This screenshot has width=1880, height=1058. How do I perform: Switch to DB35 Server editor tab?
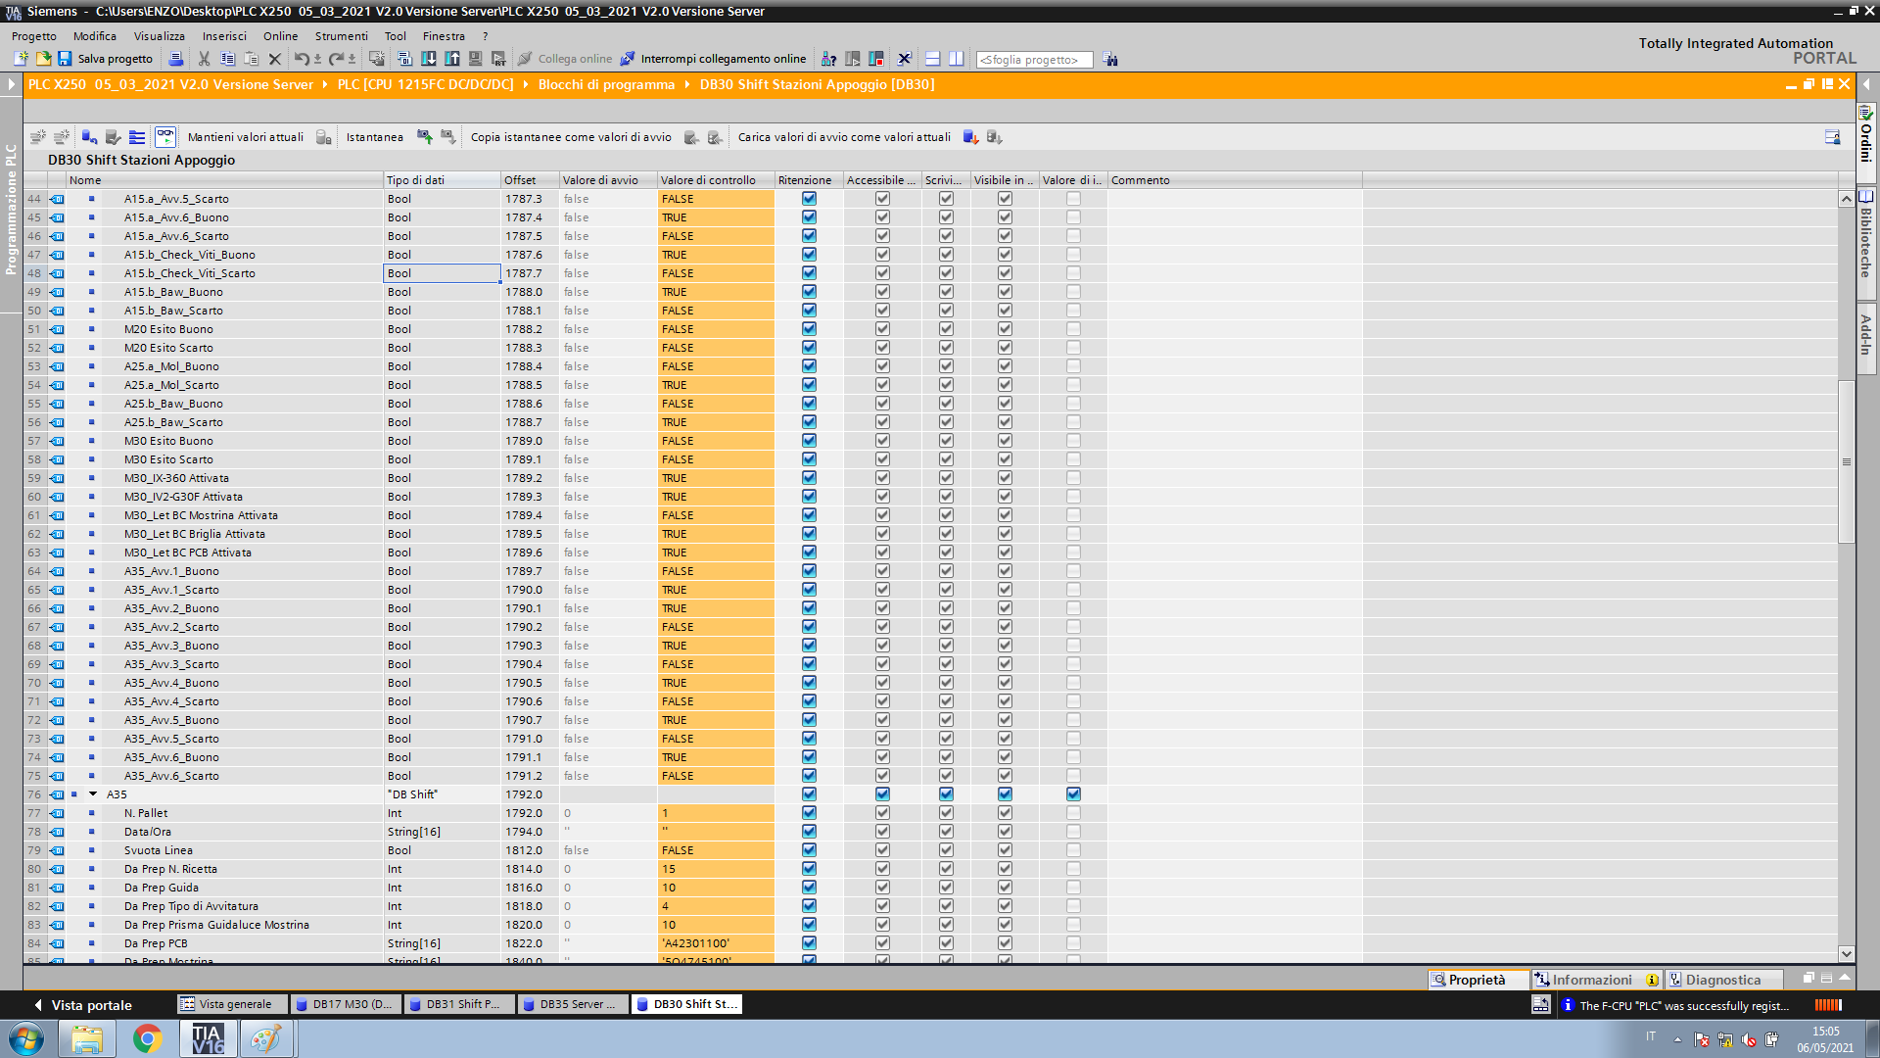(572, 1004)
